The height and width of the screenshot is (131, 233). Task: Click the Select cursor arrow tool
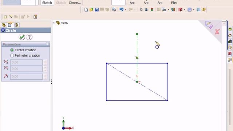pyautogui.click(x=141, y=10)
